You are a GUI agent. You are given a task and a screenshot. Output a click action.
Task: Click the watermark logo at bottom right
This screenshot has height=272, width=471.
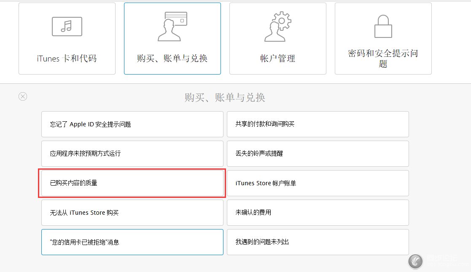(415, 261)
